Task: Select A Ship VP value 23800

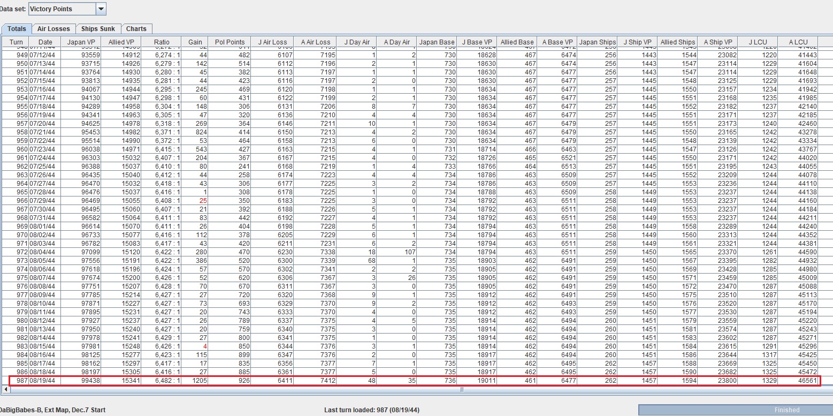Action: click(727, 381)
